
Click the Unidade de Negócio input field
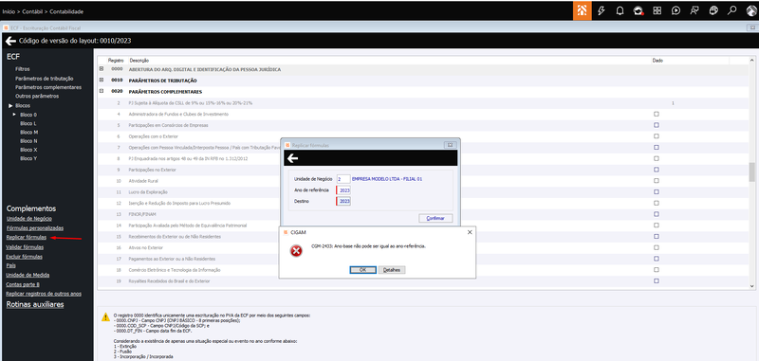[343, 179]
